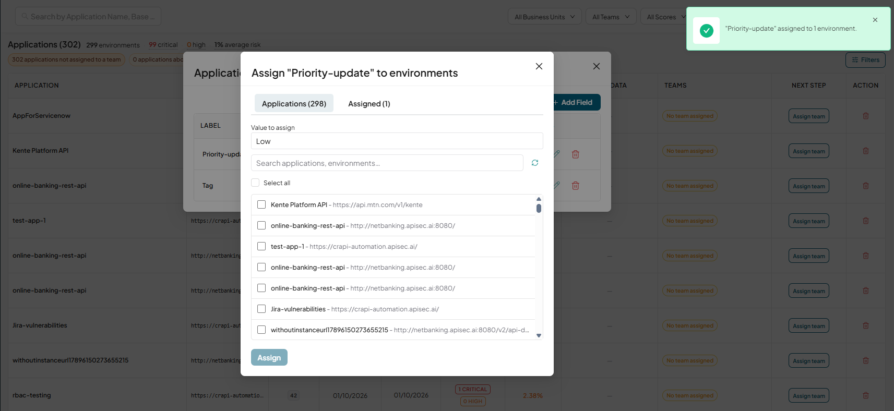This screenshot has height=411, width=894.
Task: Delete the rbac-testing application row
Action: click(866, 395)
